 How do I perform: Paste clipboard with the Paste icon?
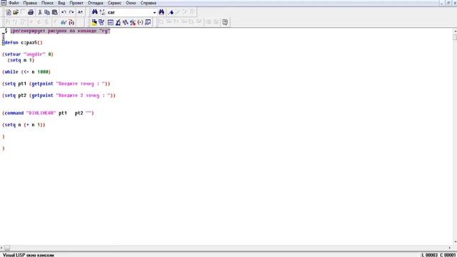[54, 12]
